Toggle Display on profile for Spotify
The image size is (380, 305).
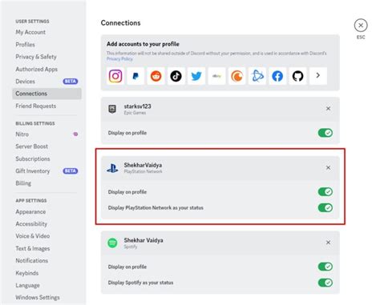pyautogui.click(x=325, y=267)
